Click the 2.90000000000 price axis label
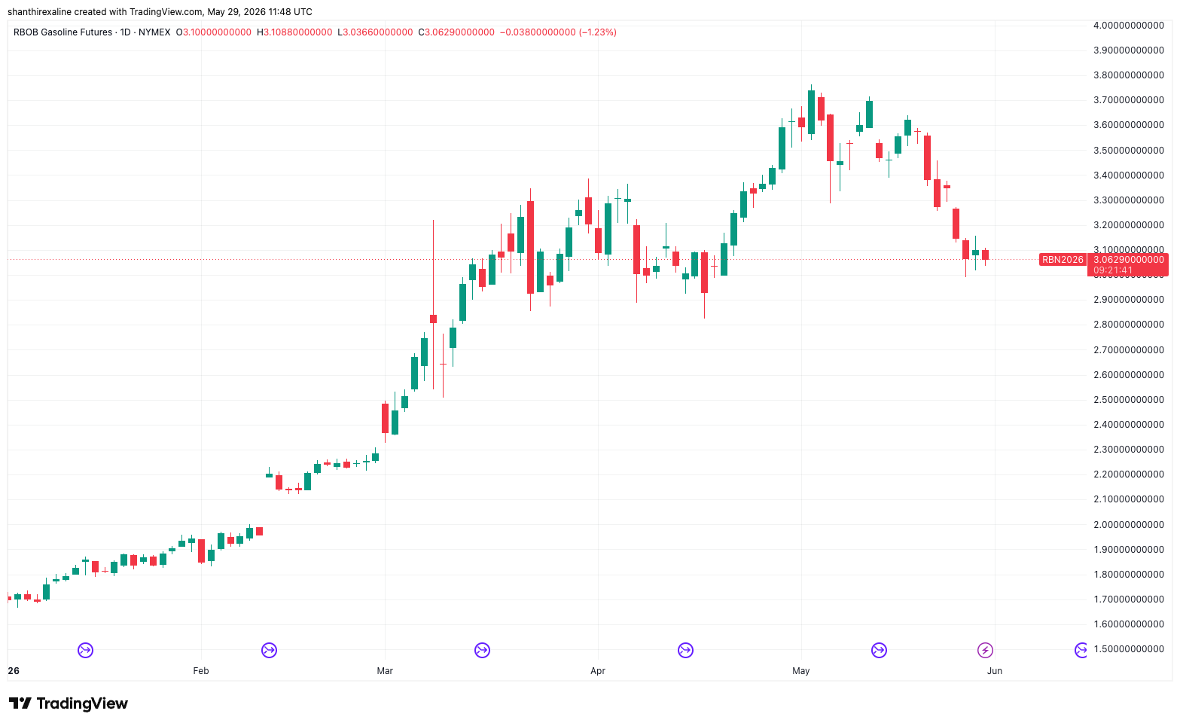Viewport: 1180px width, 726px height. [x=1129, y=300]
